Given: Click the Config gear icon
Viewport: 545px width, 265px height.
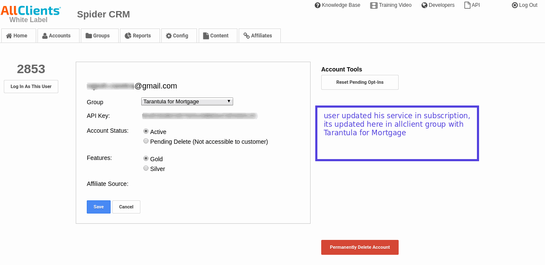Looking at the screenshot, I should pos(168,36).
